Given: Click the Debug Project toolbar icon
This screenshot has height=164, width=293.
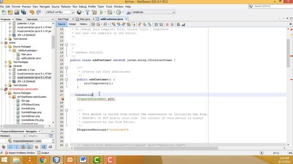Looking at the screenshot, I should [x=110, y=12].
